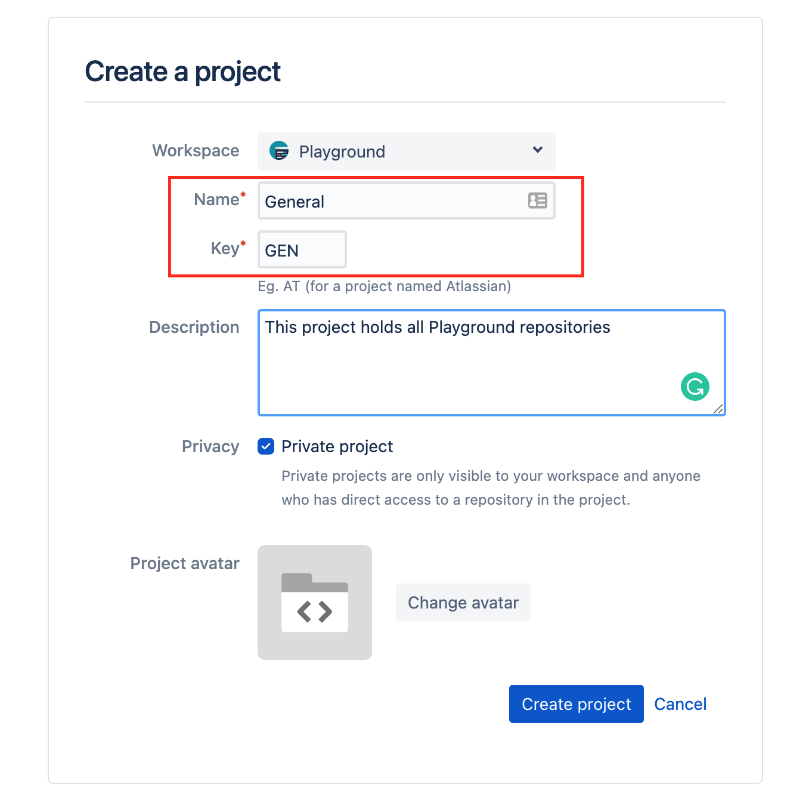812x797 pixels.
Task: Click the Create a project heading
Action: pyautogui.click(x=183, y=72)
